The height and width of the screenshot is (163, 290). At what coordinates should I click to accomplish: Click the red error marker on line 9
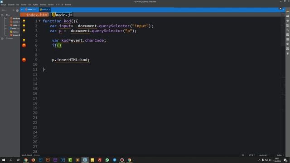pos(24,60)
